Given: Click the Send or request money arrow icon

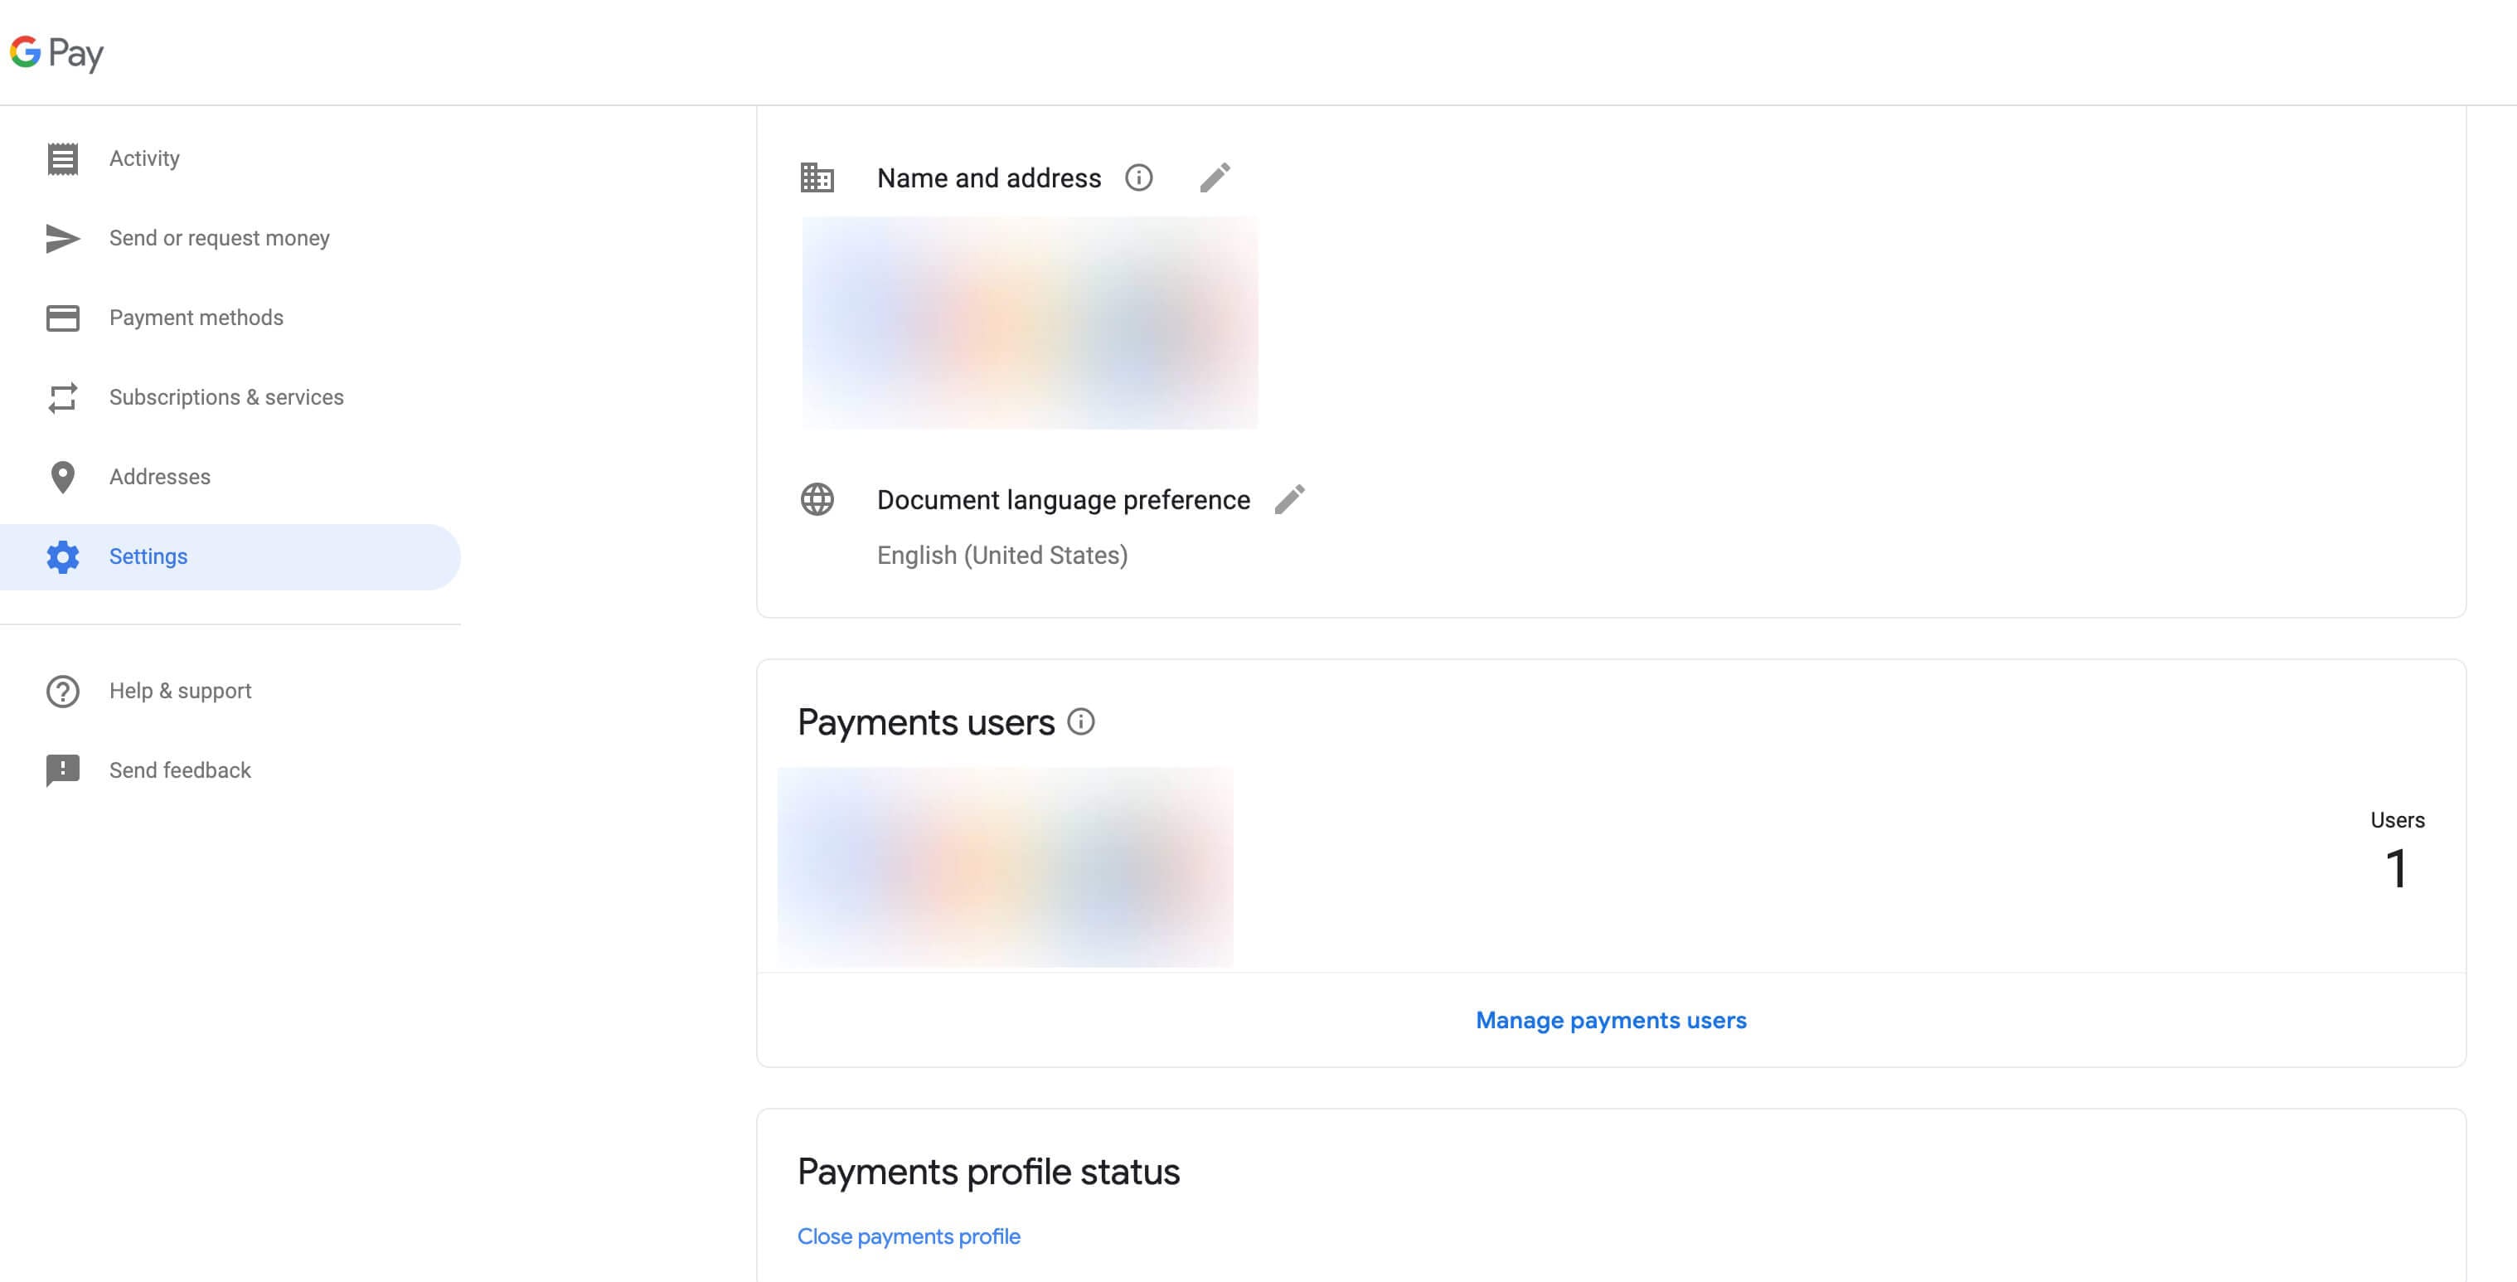Looking at the screenshot, I should click(62, 239).
